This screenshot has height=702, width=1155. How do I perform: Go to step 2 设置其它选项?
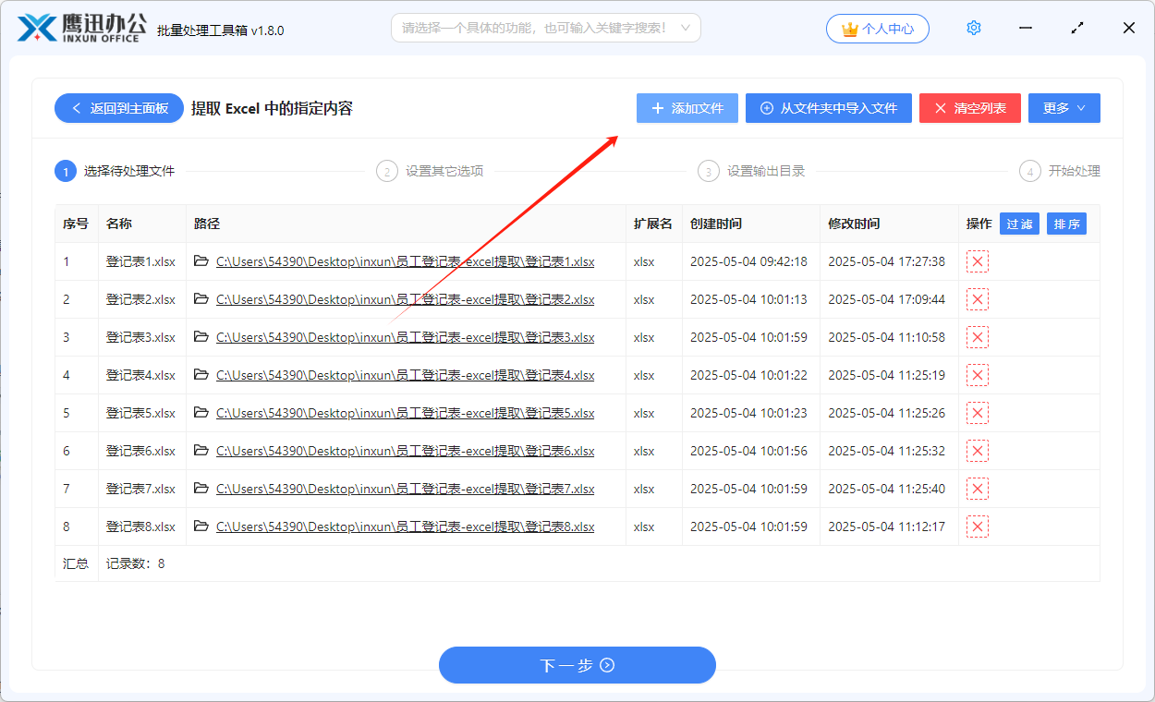click(431, 171)
